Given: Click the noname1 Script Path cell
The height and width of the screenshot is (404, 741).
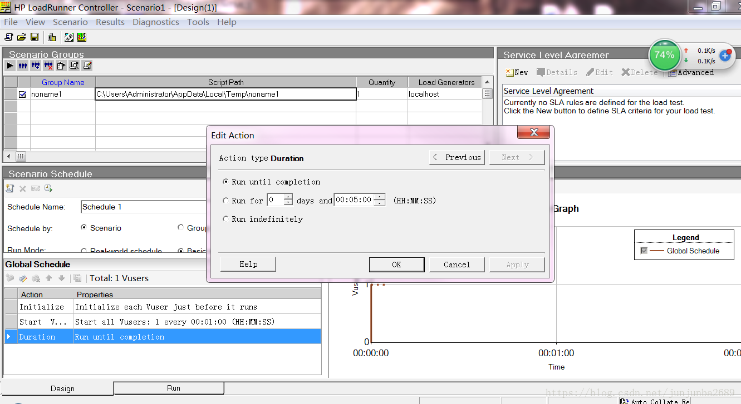Looking at the screenshot, I should [x=225, y=94].
